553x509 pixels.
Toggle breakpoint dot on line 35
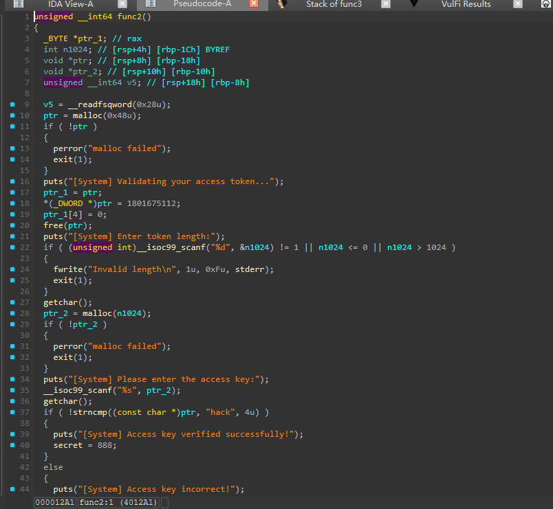12,390
